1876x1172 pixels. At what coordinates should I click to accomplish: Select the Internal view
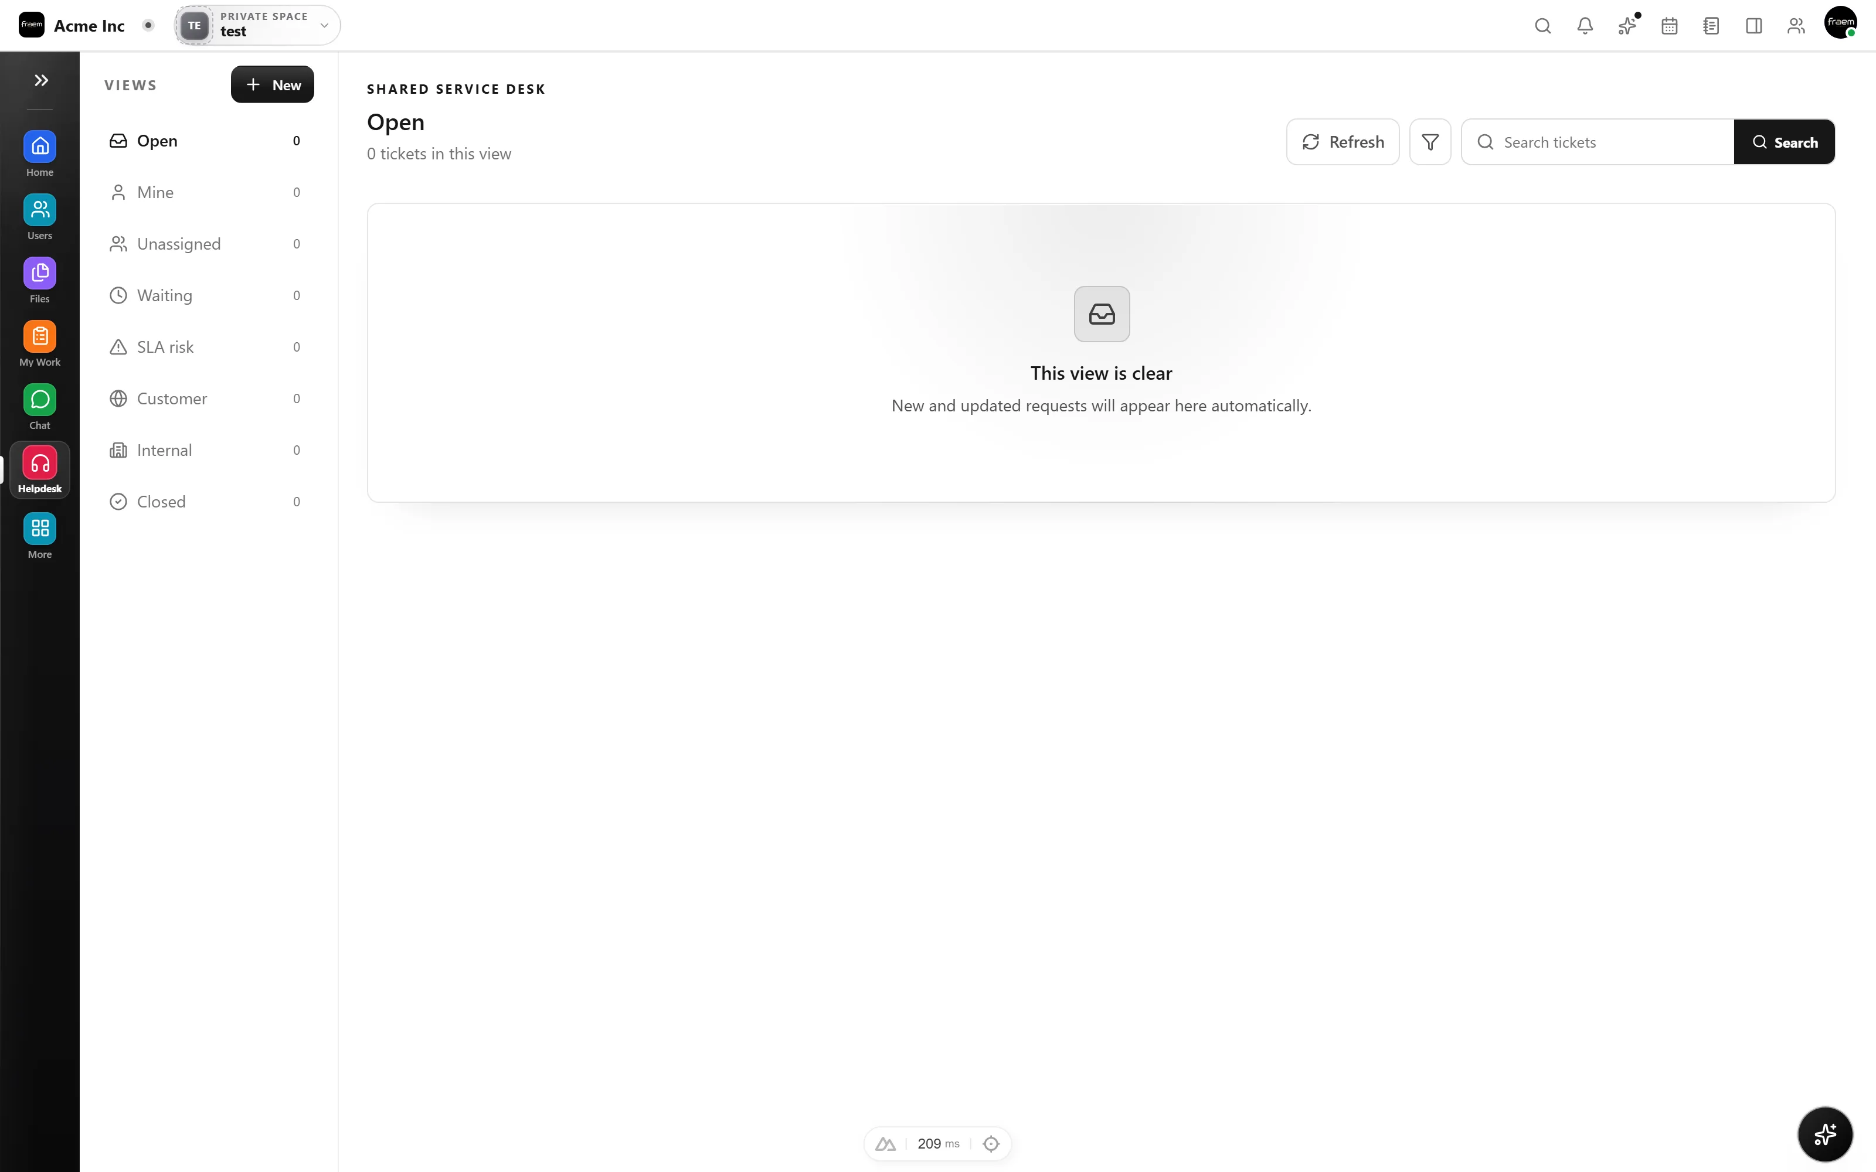pos(205,449)
